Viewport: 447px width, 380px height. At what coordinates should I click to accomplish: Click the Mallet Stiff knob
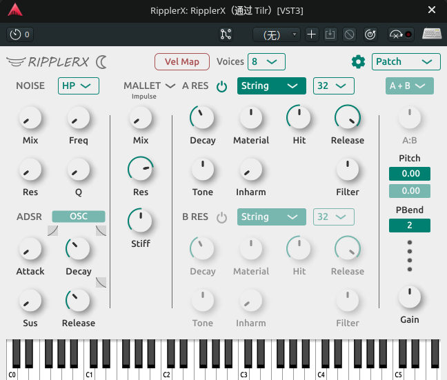(x=141, y=221)
